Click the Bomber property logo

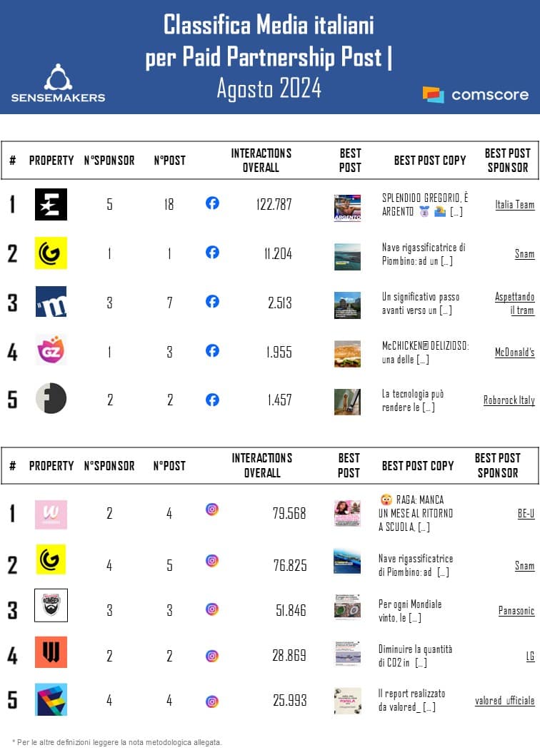(x=51, y=605)
